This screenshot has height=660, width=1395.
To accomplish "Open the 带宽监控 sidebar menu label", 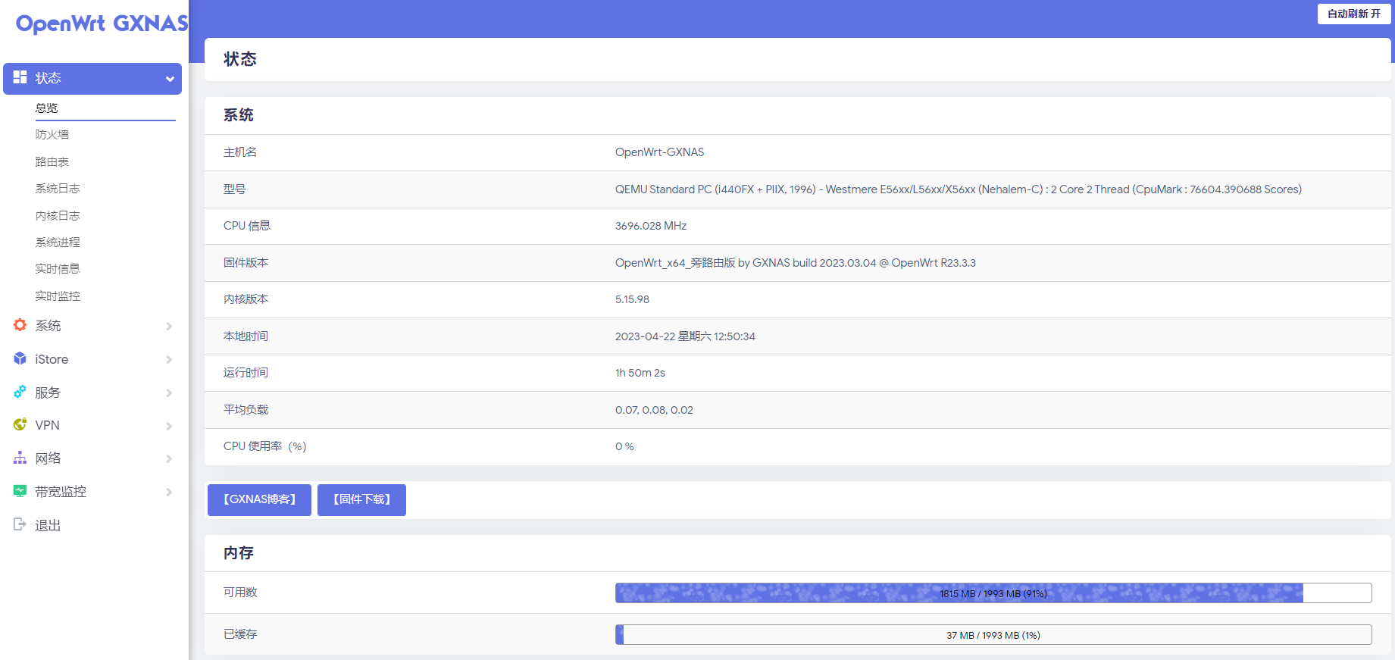I will coord(61,491).
